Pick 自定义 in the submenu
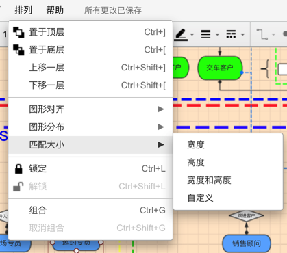Screen dimensions: 287x253 click(228, 198)
